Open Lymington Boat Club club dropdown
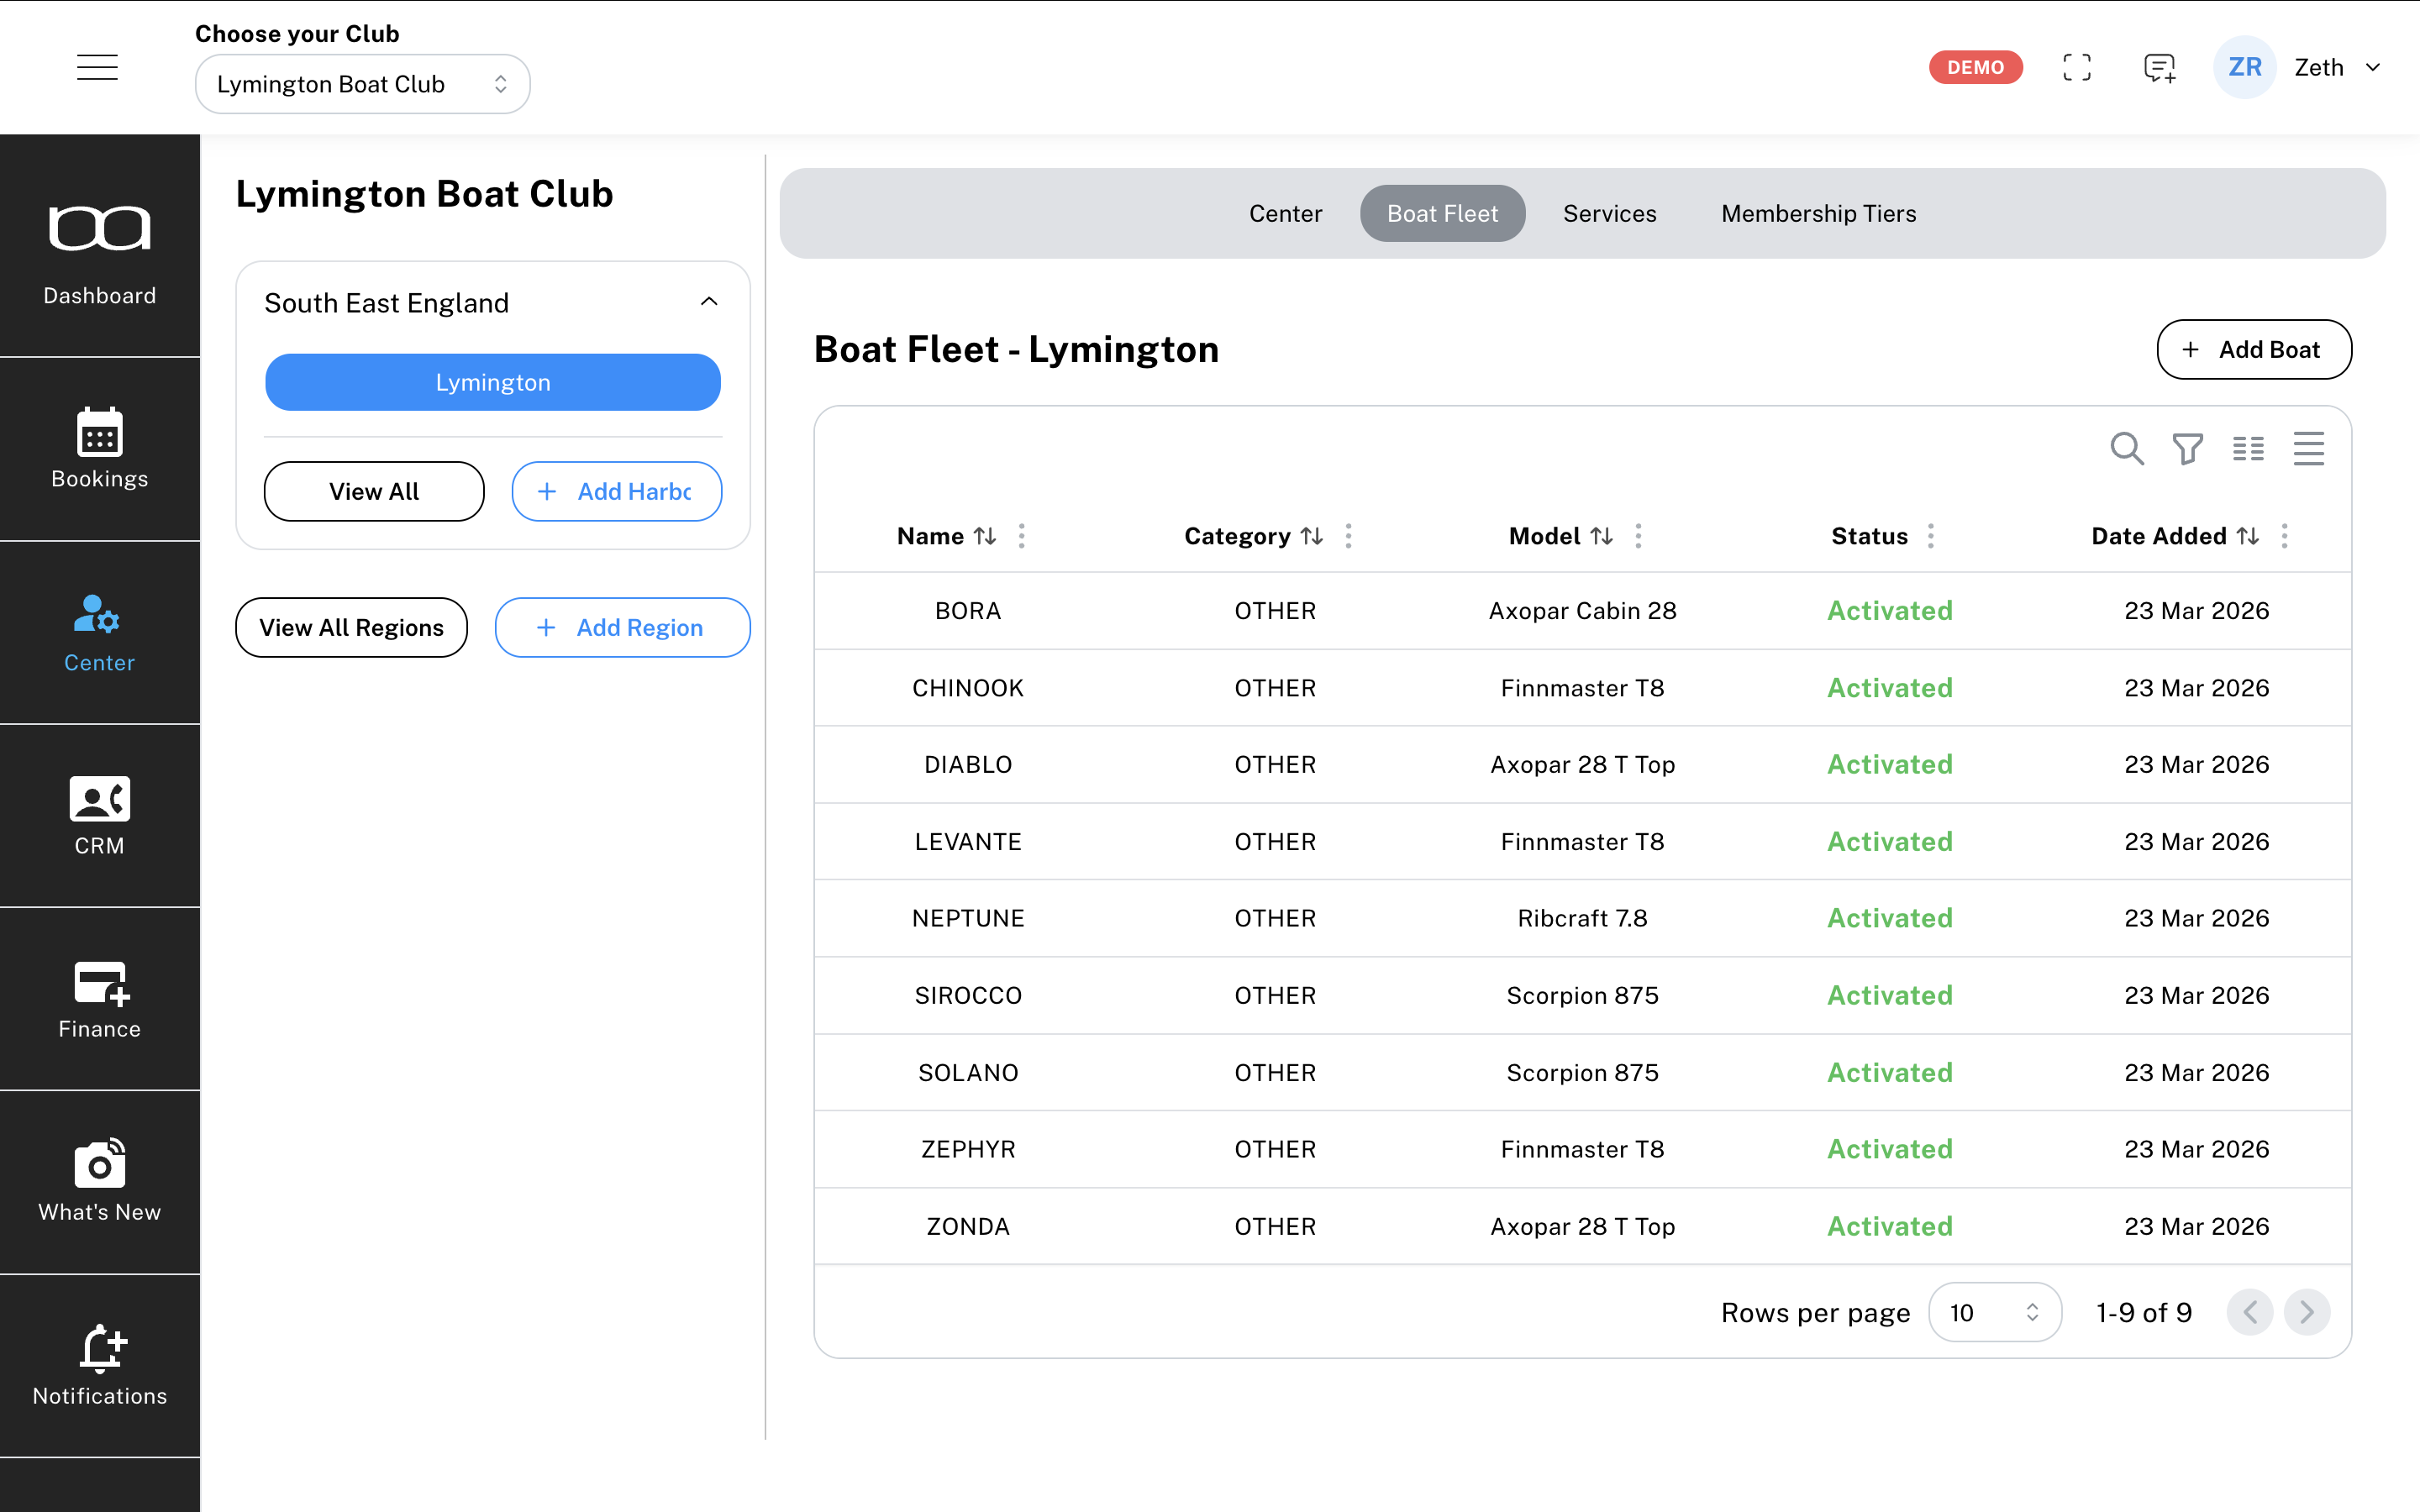The width and height of the screenshot is (2420, 1512). tap(362, 84)
